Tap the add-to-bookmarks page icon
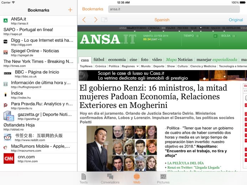This screenshot has width=247, height=185. pos(104,20)
